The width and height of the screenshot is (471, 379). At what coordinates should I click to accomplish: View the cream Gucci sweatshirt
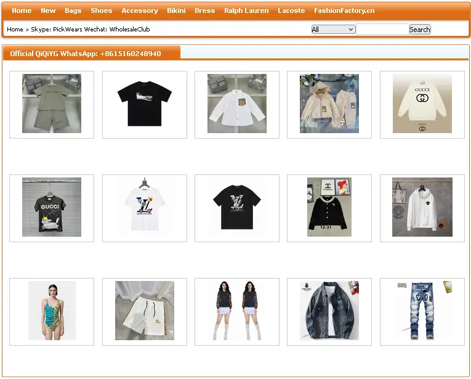point(422,104)
